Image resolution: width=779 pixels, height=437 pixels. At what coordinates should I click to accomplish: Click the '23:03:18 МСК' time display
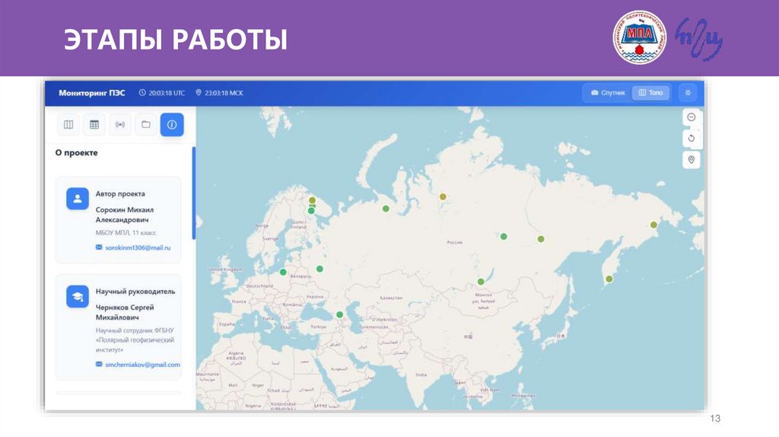pyautogui.click(x=224, y=93)
